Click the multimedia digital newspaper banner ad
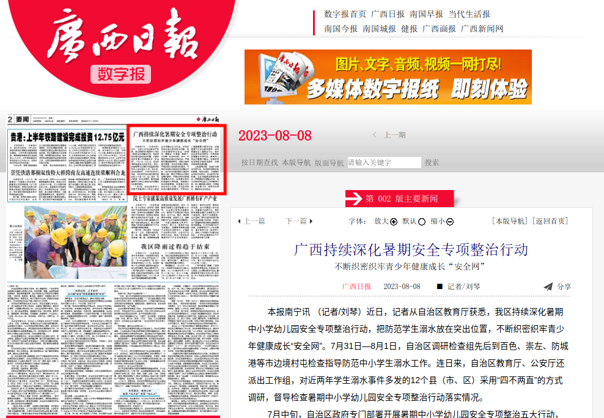 point(388,77)
